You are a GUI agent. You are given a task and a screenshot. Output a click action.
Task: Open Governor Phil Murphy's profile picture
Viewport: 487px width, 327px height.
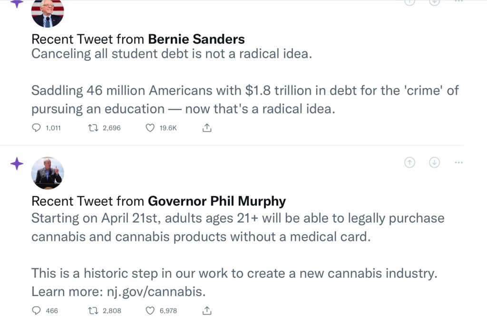(x=47, y=173)
